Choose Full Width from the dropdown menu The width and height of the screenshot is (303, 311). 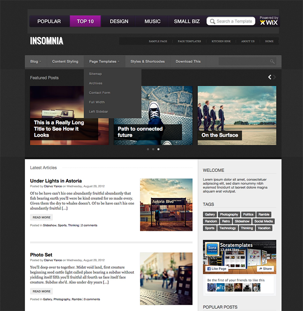(97, 102)
